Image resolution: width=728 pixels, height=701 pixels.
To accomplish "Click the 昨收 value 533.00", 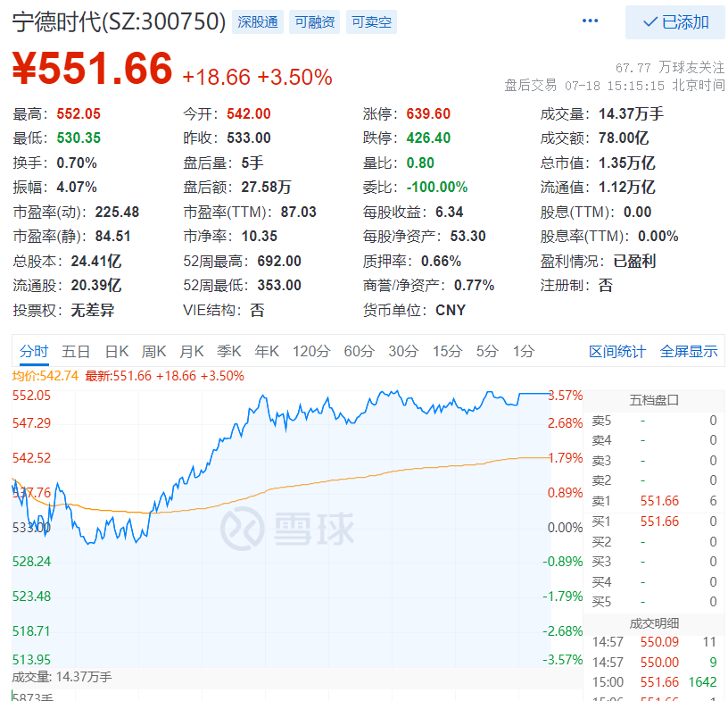I will [x=248, y=138].
